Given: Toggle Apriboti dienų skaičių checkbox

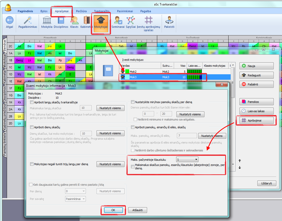Looking at the screenshot, I should pos(32,127).
